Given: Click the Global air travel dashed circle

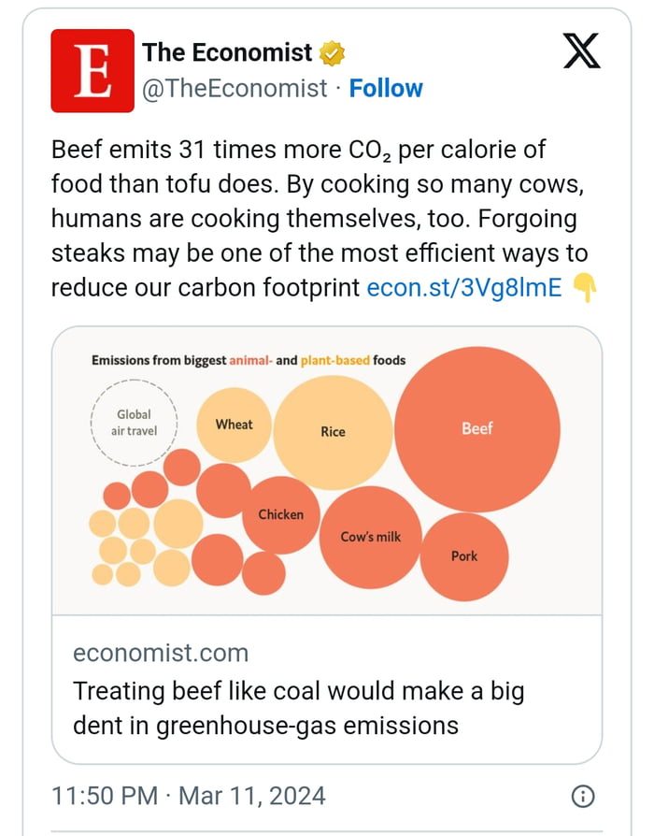Looking at the screenshot, I should point(134,421).
